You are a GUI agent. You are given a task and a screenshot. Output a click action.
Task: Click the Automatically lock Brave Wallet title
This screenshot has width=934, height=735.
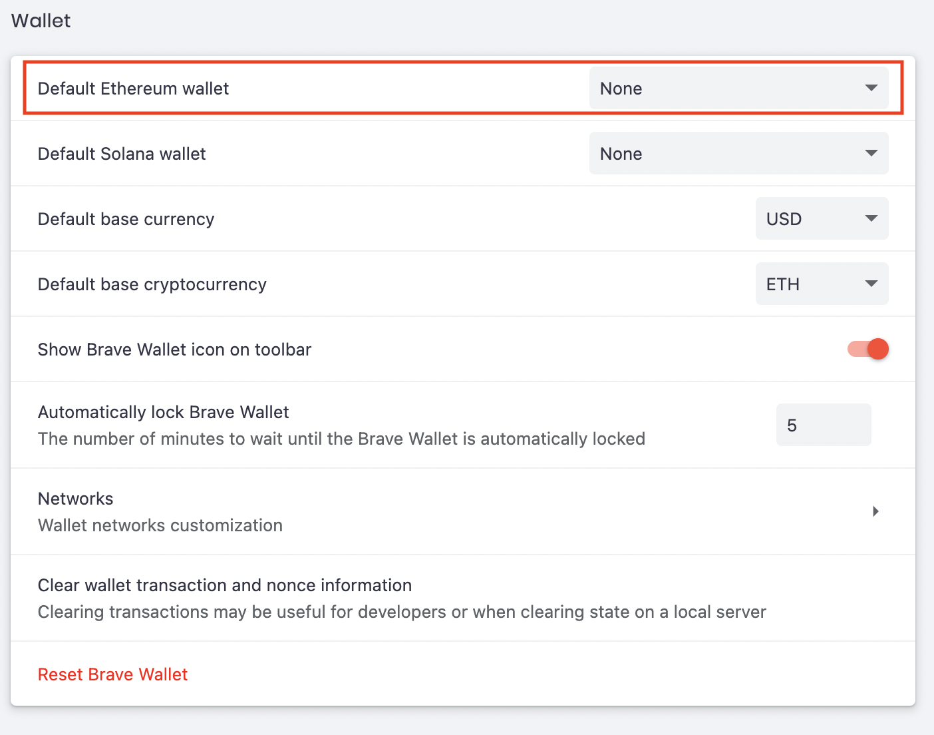tap(163, 412)
